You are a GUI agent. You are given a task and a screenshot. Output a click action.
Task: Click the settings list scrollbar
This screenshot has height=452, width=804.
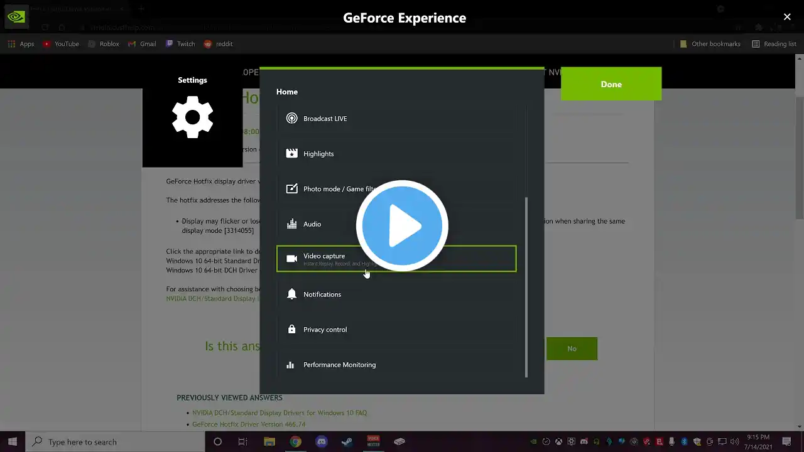(526, 286)
